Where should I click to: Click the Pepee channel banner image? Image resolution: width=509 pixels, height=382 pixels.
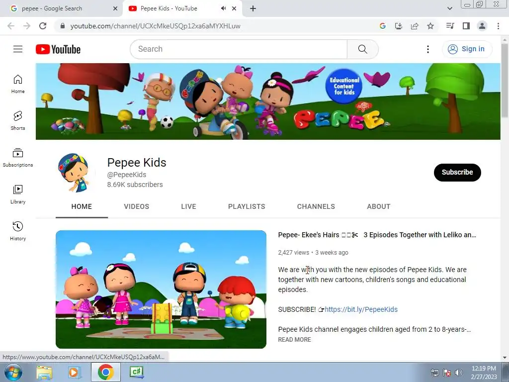click(268, 101)
